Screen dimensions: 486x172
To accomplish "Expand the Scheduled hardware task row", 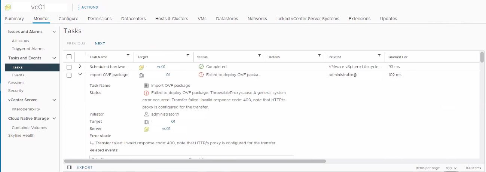I will tap(80, 66).
